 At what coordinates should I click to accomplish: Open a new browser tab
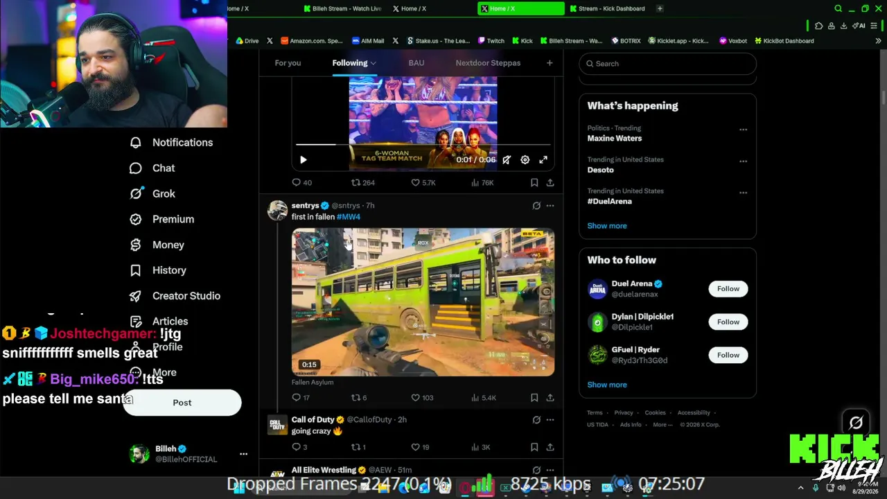(x=660, y=8)
